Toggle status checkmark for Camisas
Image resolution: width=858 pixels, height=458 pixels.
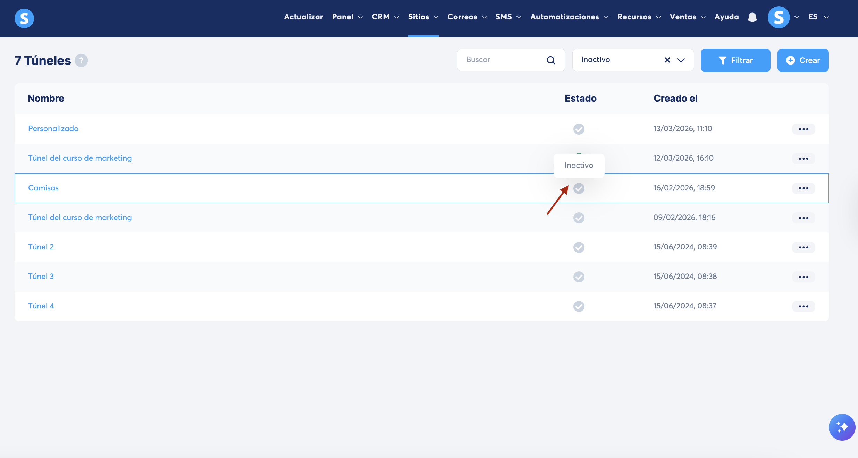click(579, 188)
